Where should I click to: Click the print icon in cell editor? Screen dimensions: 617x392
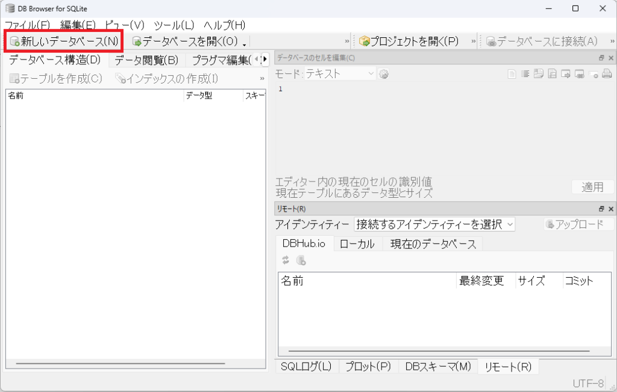tap(607, 74)
